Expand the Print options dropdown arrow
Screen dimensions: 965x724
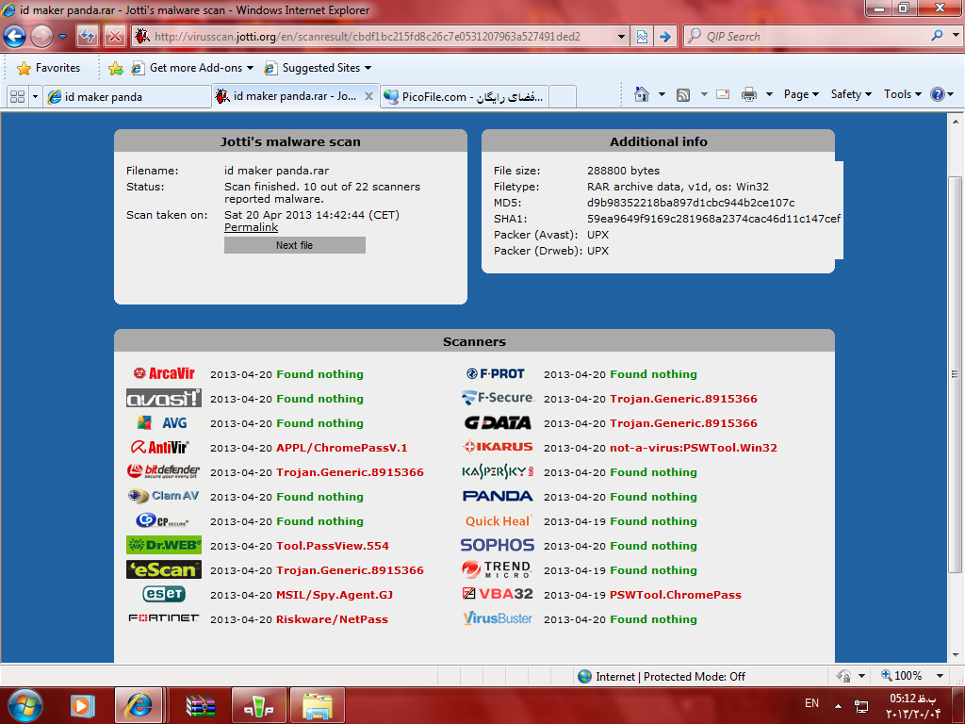769,94
